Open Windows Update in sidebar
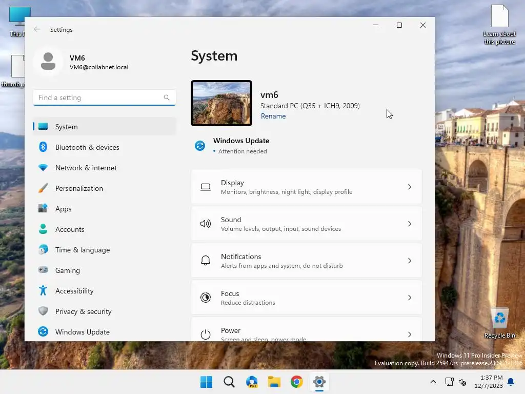Viewport: 525px width, 394px height. pyautogui.click(x=105, y=332)
